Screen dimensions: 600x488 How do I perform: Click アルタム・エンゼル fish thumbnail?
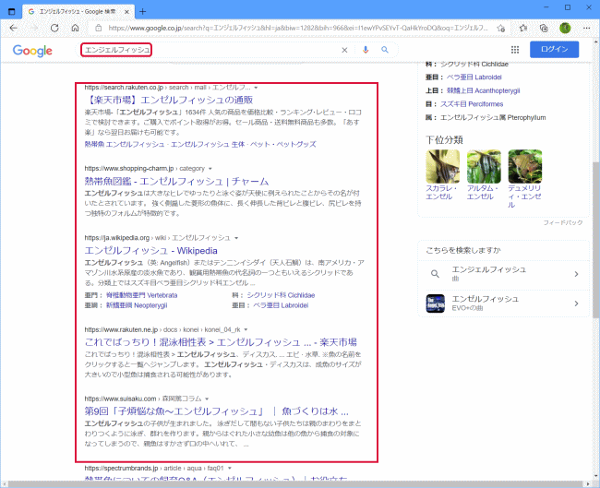coord(484,166)
